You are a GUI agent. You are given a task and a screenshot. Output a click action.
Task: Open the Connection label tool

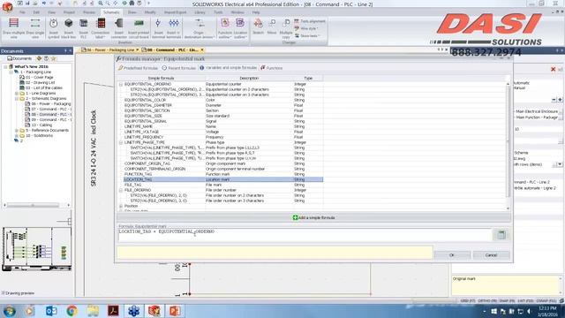(x=101, y=28)
